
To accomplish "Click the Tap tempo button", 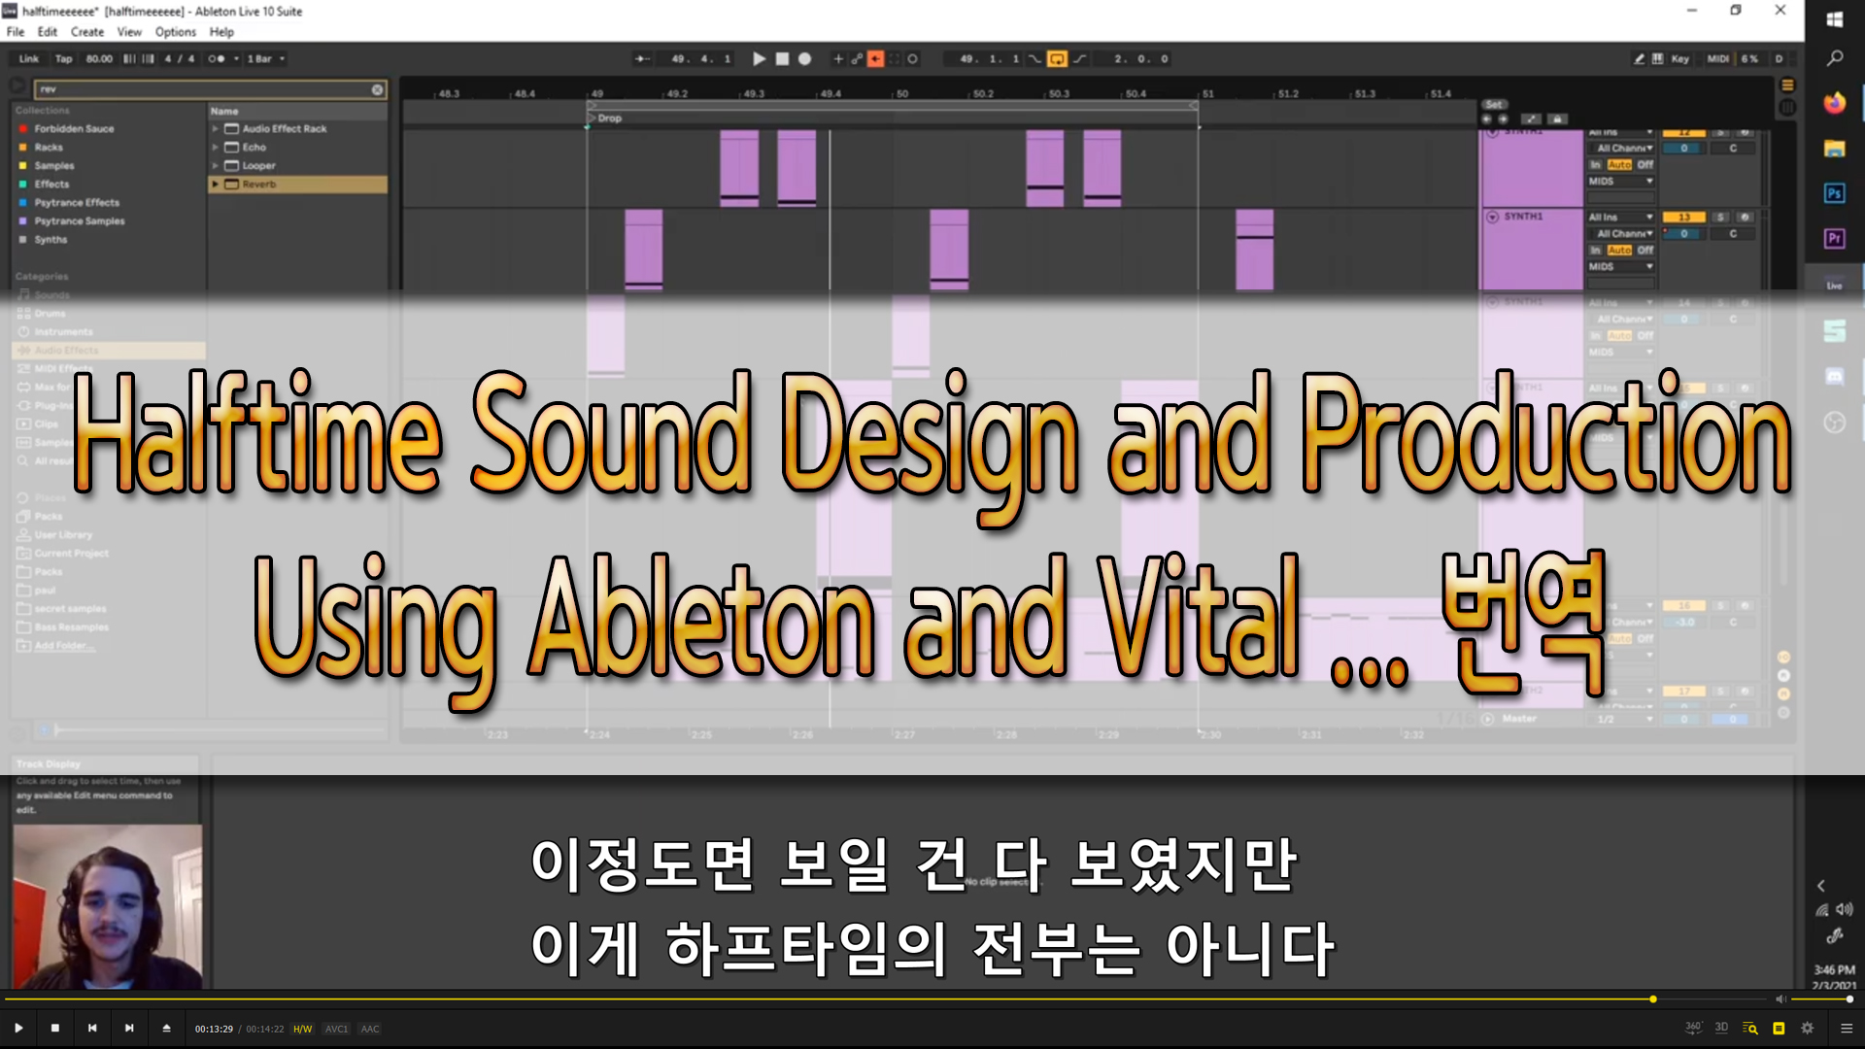I will (x=63, y=59).
